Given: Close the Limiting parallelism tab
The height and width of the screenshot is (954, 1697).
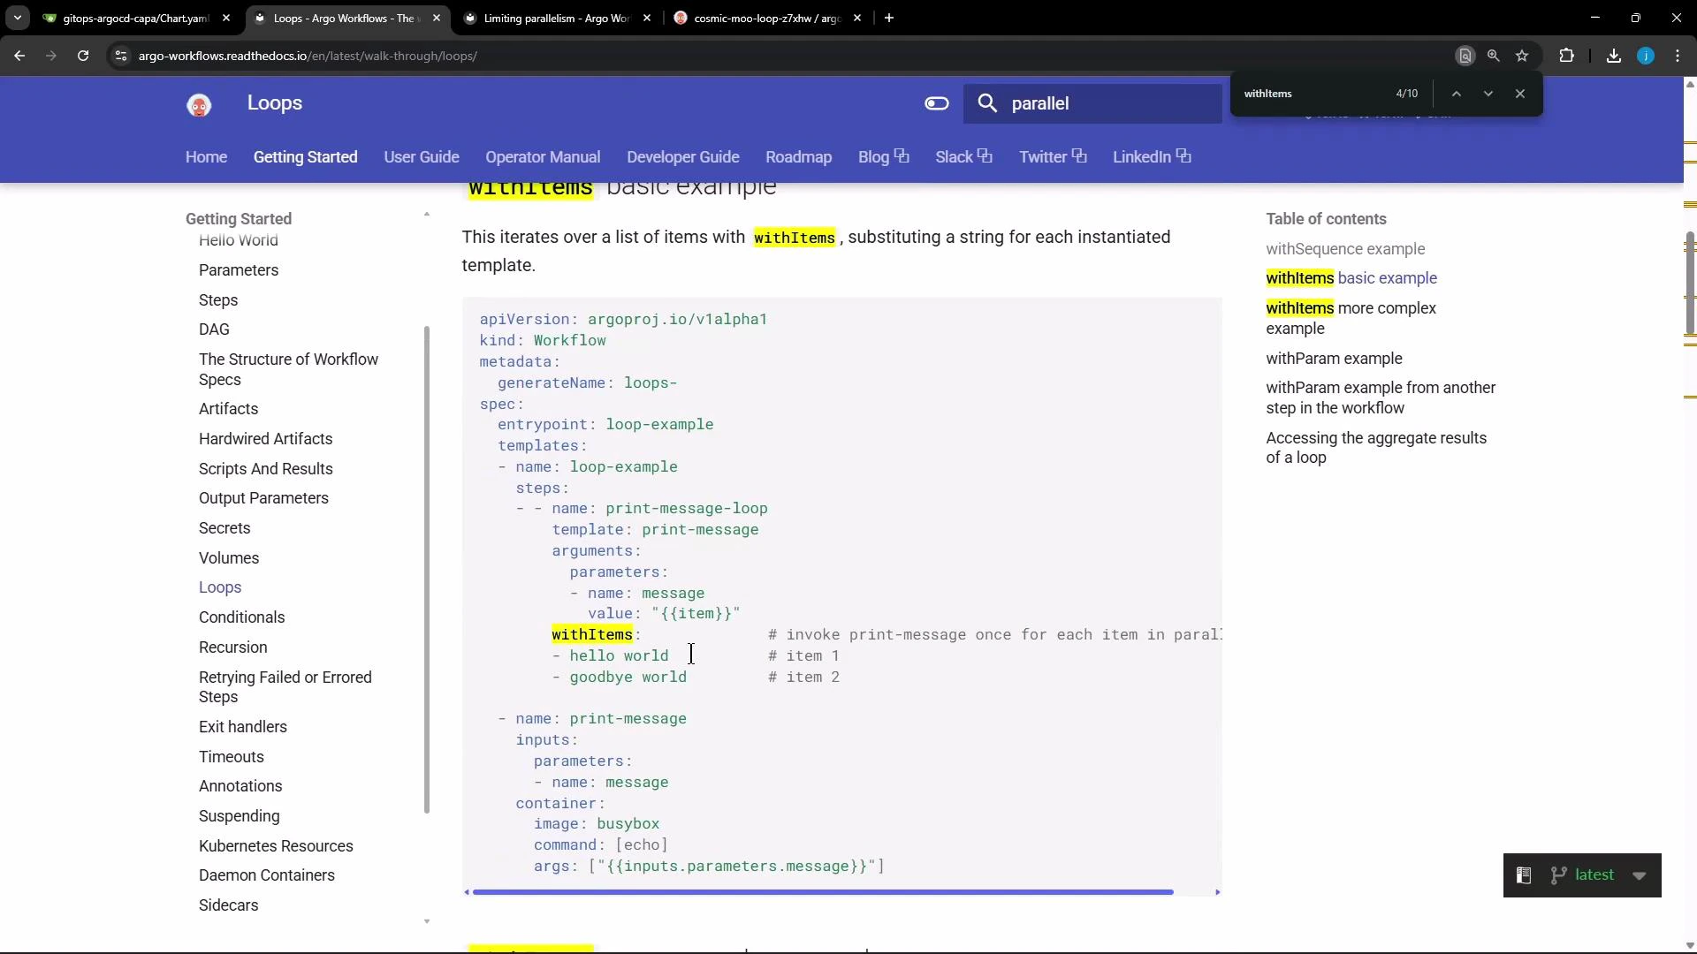Looking at the screenshot, I should tap(648, 18).
